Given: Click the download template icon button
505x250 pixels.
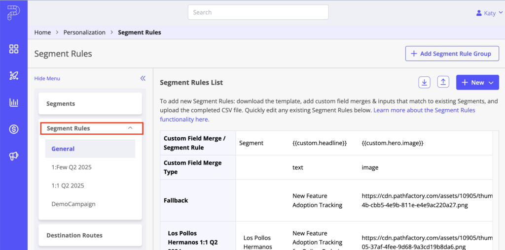Looking at the screenshot, I should coord(424,82).
